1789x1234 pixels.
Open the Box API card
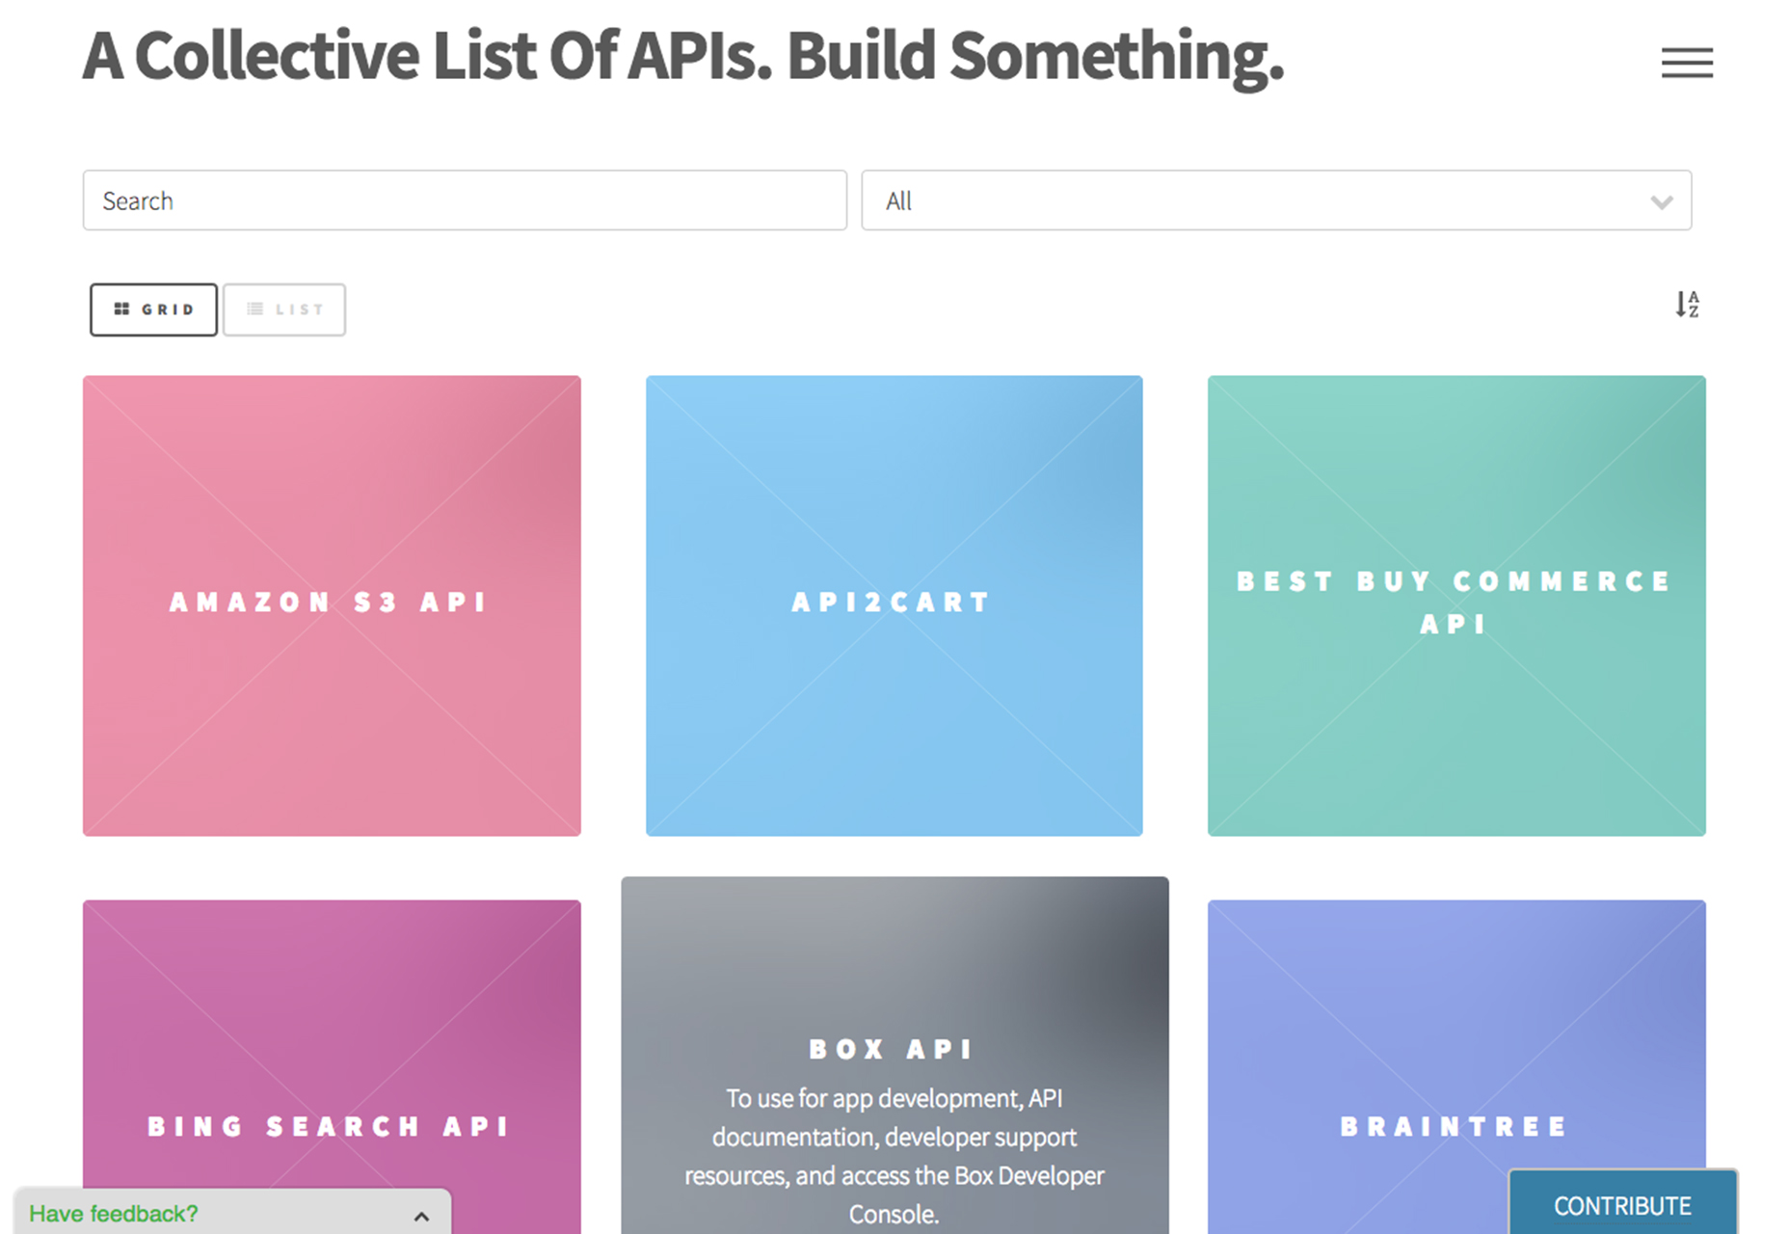pyautogui.click(x=894, y=1056)
